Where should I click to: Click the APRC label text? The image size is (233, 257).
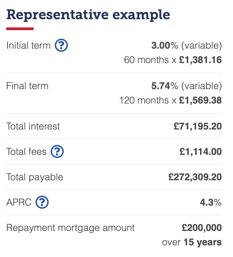(x=19, y=202)
